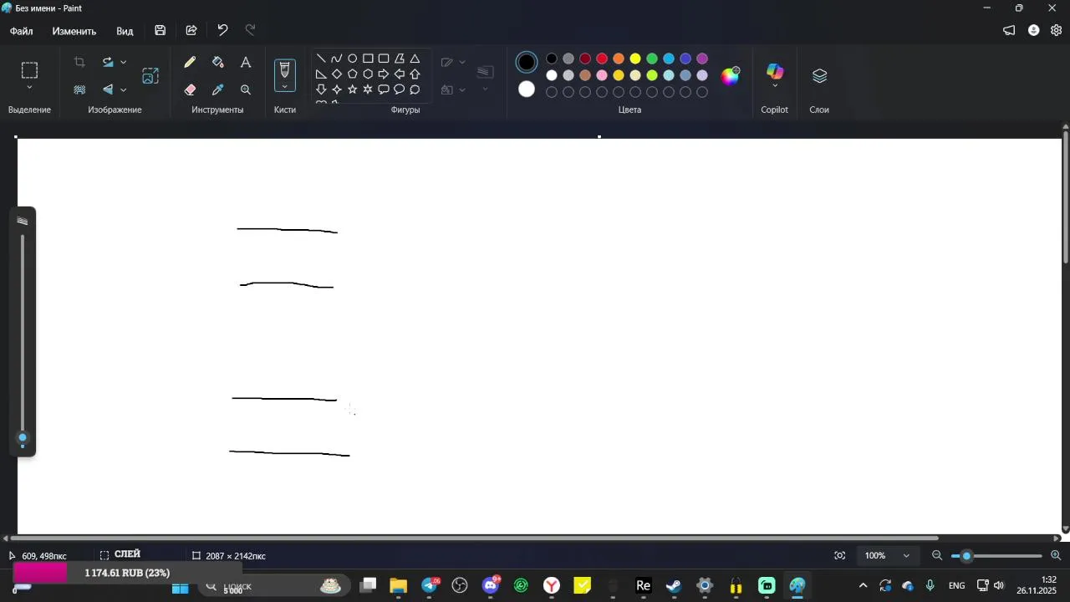Open the zoom percentage dropdown
Image resolution: width=1070 pixels, height=602 pixels.
pyautogui.click(x=906, y=555)
